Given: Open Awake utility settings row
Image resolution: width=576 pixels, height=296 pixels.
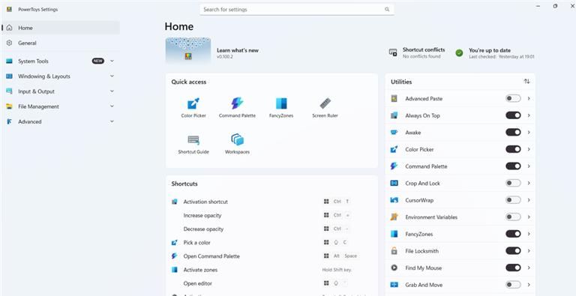Looking at the screenshot, I should tap(460, 132).
